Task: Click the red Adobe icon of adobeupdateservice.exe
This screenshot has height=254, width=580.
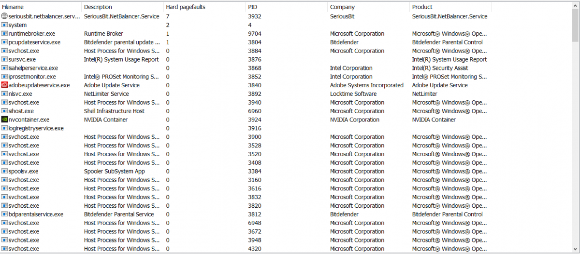Action: coord(4,85)
